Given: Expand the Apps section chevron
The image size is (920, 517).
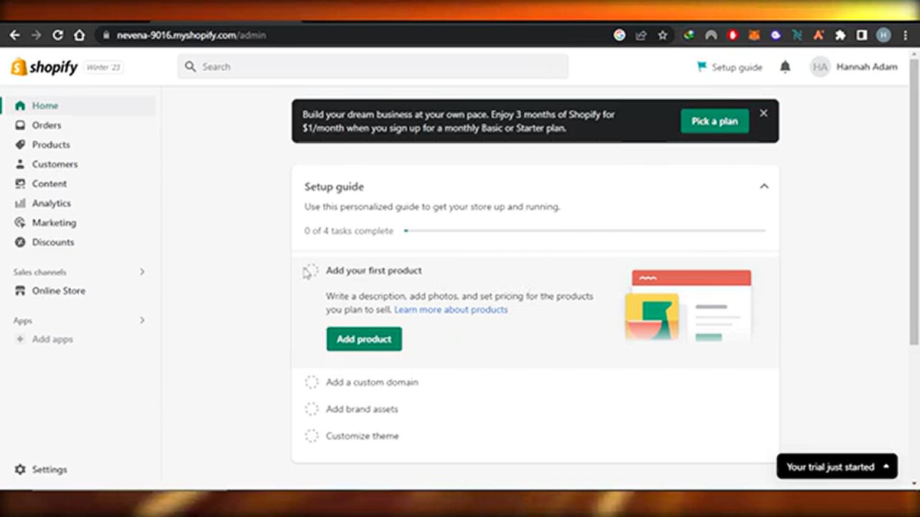Looking at the screenshot, I should pyautogui.click(x=142, y=320).
